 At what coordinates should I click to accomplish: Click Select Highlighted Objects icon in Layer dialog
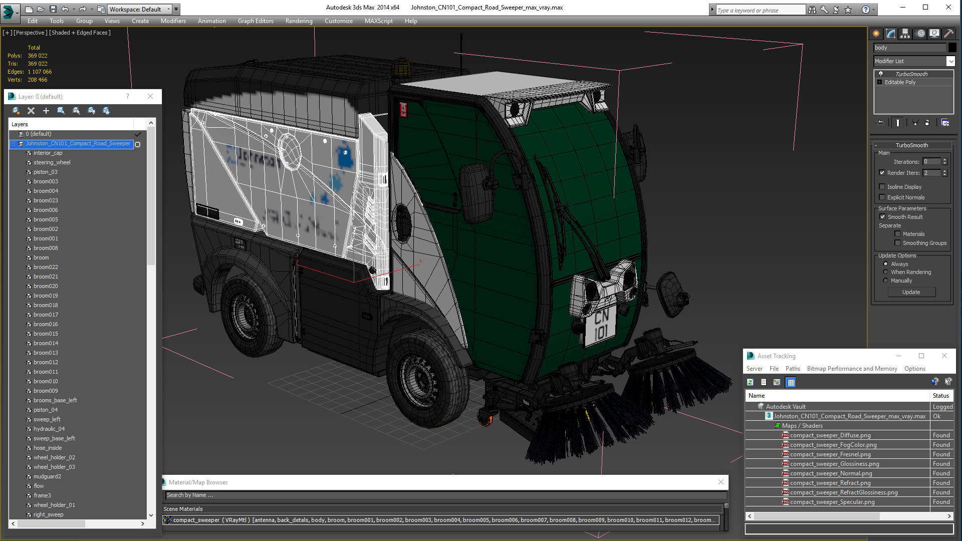[x=61, y=111]
